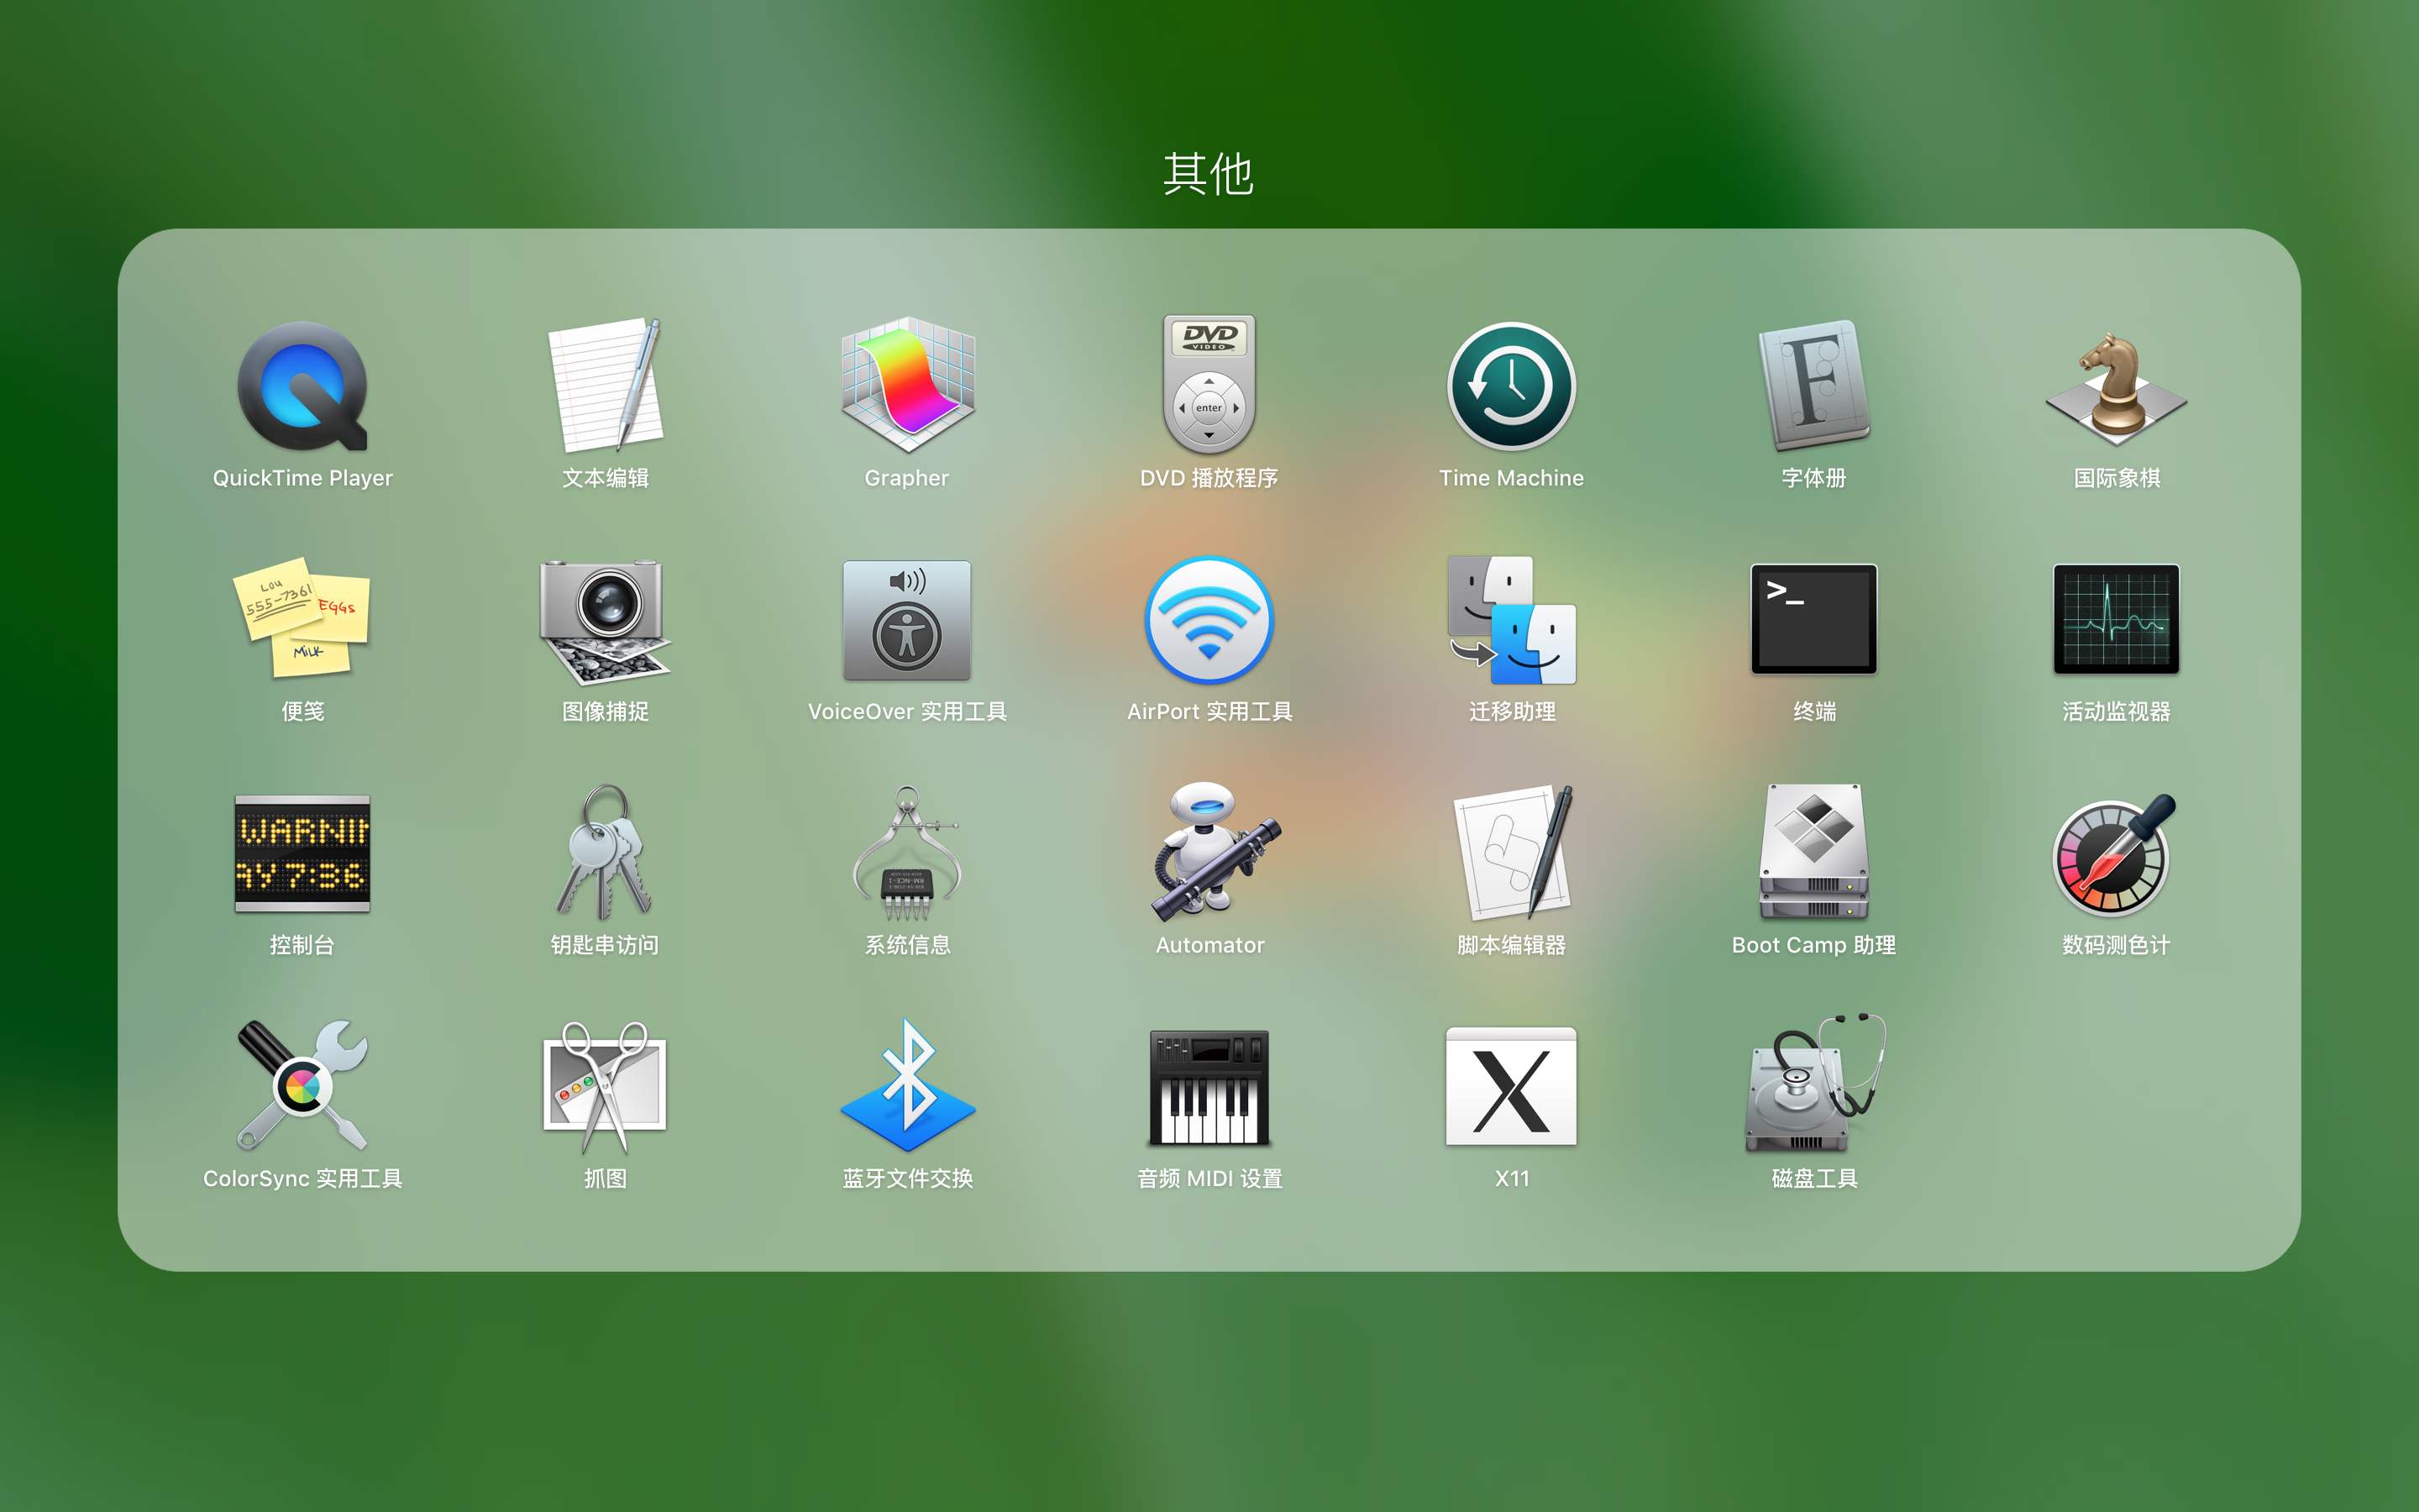This screenshot has height=1512, width=2419.
Task: Open 迁移助理 (Migration Assistant) icon
Action: [1511, 619]
